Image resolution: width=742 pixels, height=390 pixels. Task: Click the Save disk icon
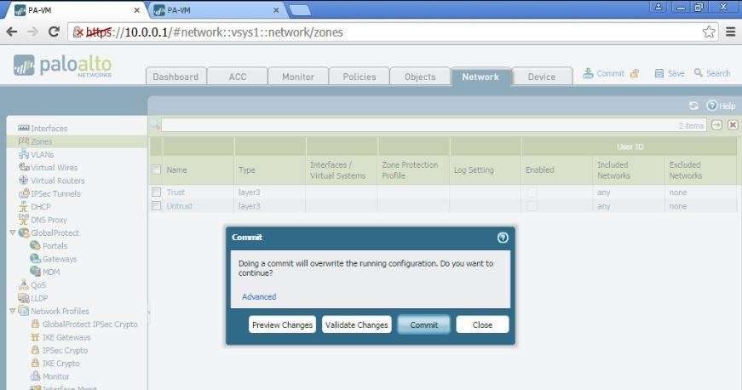[x=659, y=74]
